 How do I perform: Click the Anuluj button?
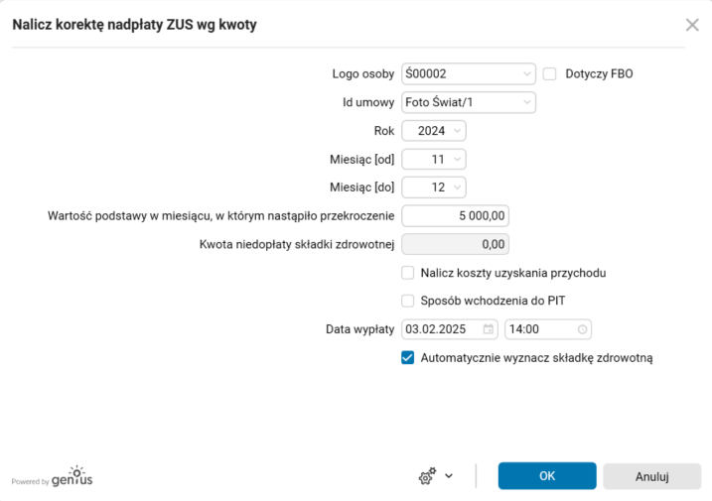651,476
